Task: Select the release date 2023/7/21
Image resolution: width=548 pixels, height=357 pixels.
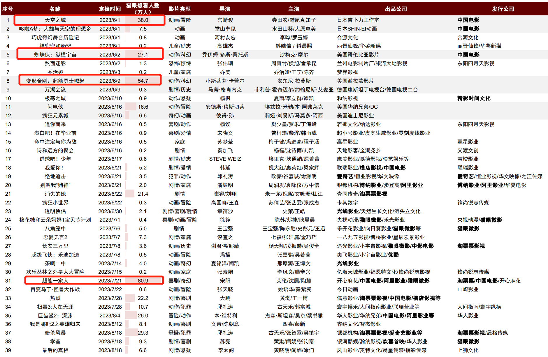Action: (110, 281)
